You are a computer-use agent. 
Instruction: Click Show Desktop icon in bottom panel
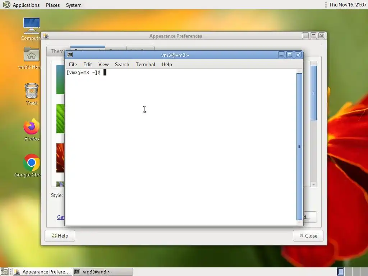[x=4, y=272]
